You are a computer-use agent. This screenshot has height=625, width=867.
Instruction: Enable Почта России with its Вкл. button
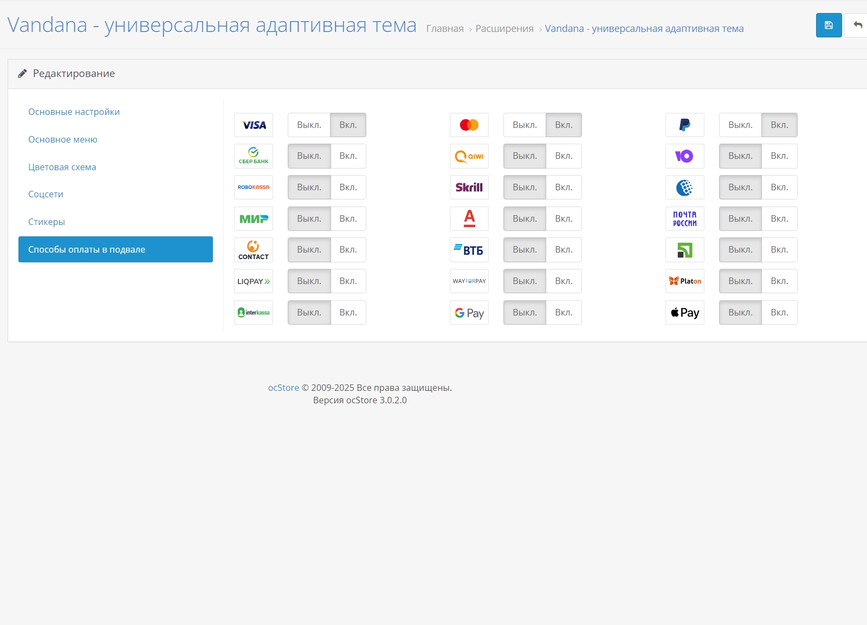[x=780, y=219]
